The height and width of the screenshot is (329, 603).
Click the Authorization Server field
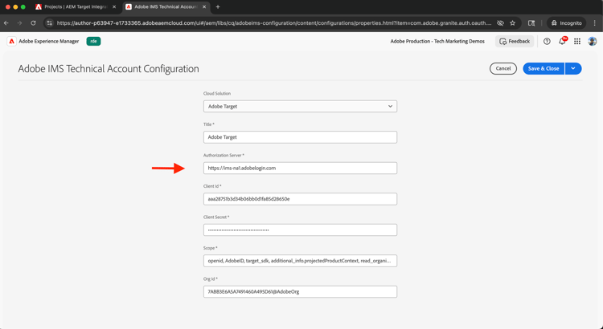(x=300, y=168)
